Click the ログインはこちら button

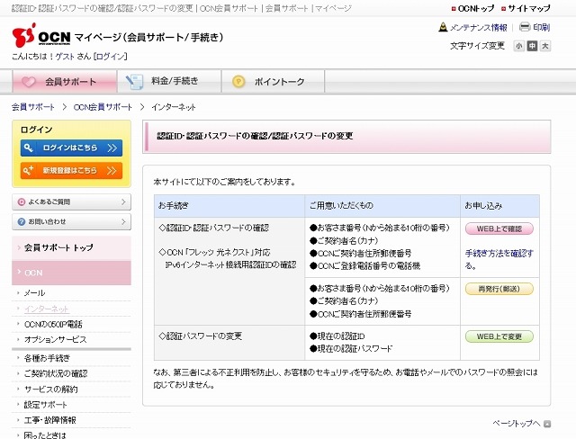[71, 148]
